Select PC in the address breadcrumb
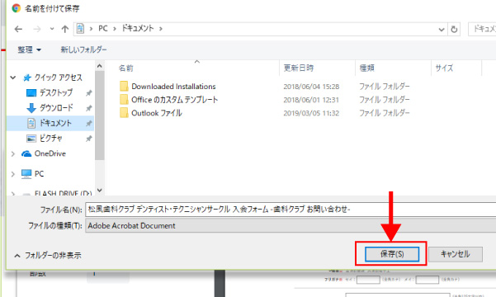The height and width of the screenshot is (297, 496). [103, 29]
